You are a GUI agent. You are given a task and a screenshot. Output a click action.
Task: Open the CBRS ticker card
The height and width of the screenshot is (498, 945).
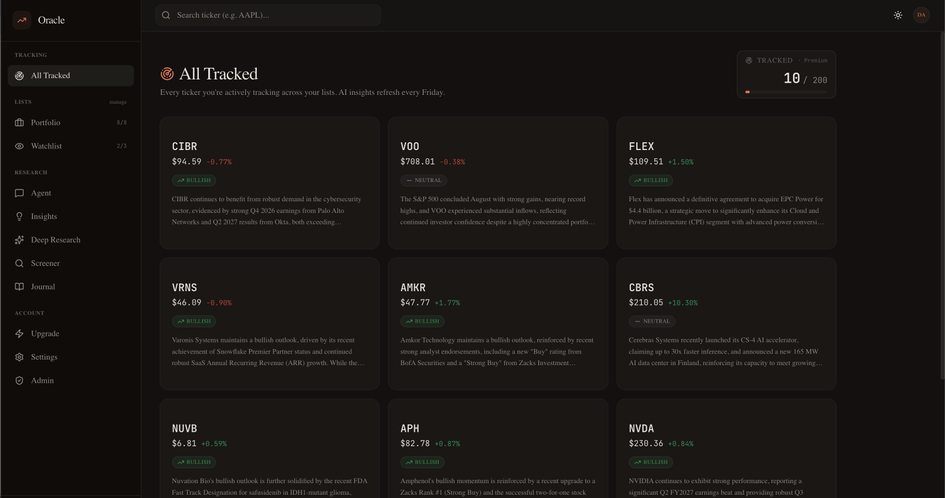tap(726, 324)
